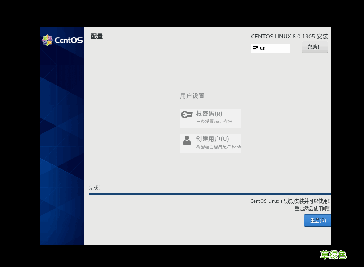Click the 完成! status text
This screenshot has height=267, width=364.
pyautogui.click(x=94, y=188)
